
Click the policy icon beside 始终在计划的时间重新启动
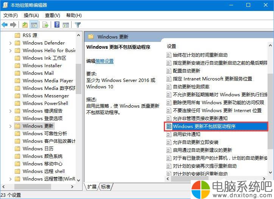[169, 55]
